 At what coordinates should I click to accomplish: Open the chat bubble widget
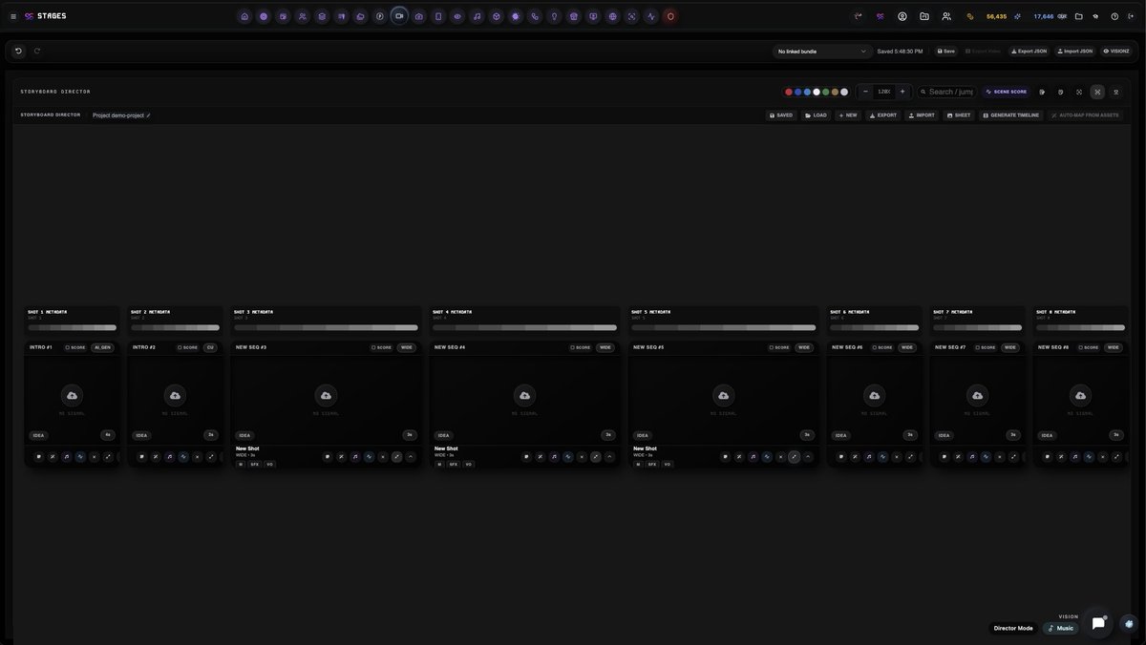[x=1097, y=623]
